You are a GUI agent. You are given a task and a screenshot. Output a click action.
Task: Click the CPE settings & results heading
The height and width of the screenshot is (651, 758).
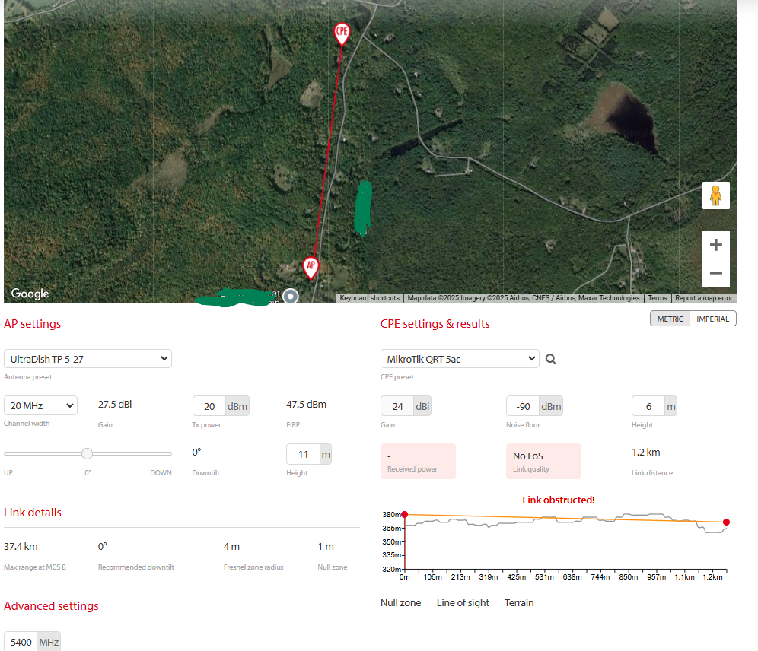[x=435, y=323]
